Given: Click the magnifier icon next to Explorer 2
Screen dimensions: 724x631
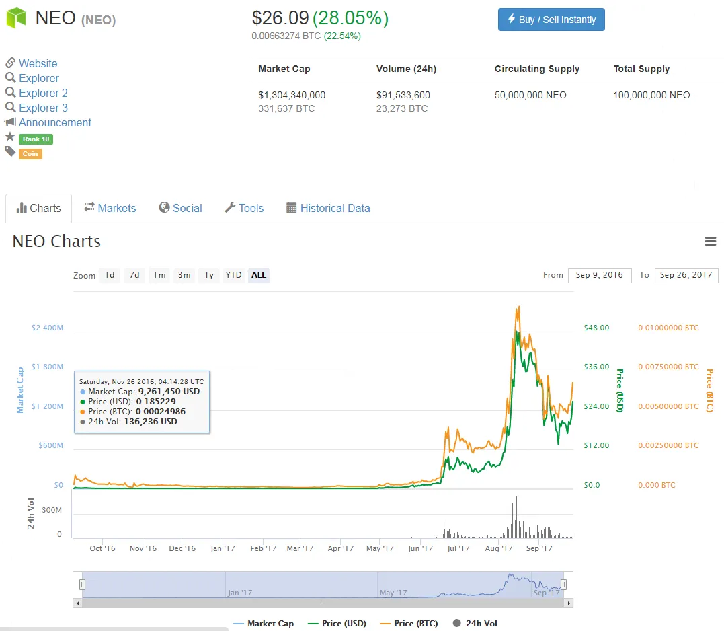Looking at the screenshot, I should (x=10, y=92).
